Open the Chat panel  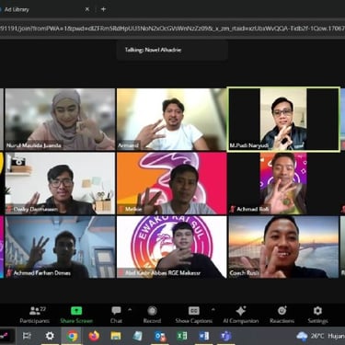point(116,315)
